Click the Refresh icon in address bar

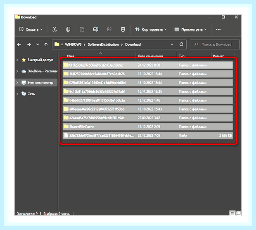pos(181,44)
